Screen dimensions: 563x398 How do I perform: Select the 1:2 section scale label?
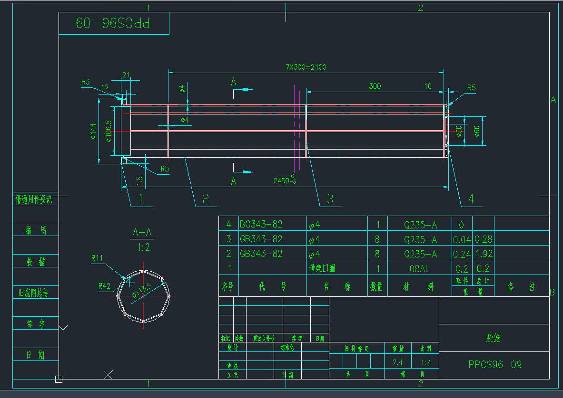point(144,247)
